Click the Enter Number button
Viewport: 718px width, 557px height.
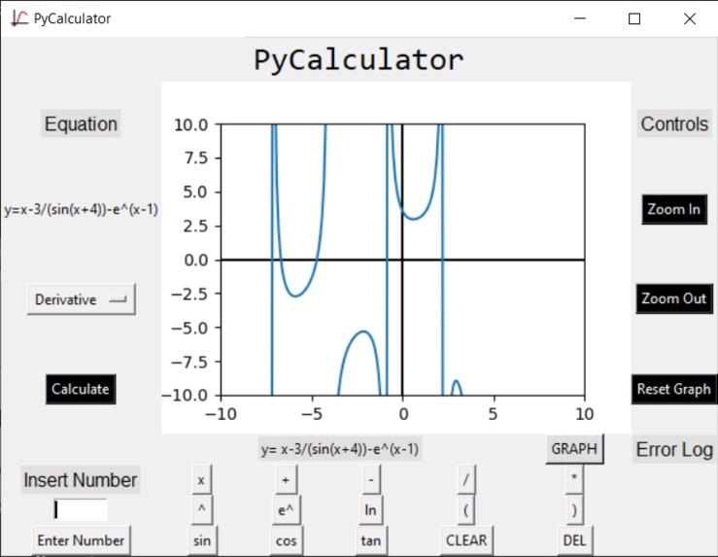[81, 540]
